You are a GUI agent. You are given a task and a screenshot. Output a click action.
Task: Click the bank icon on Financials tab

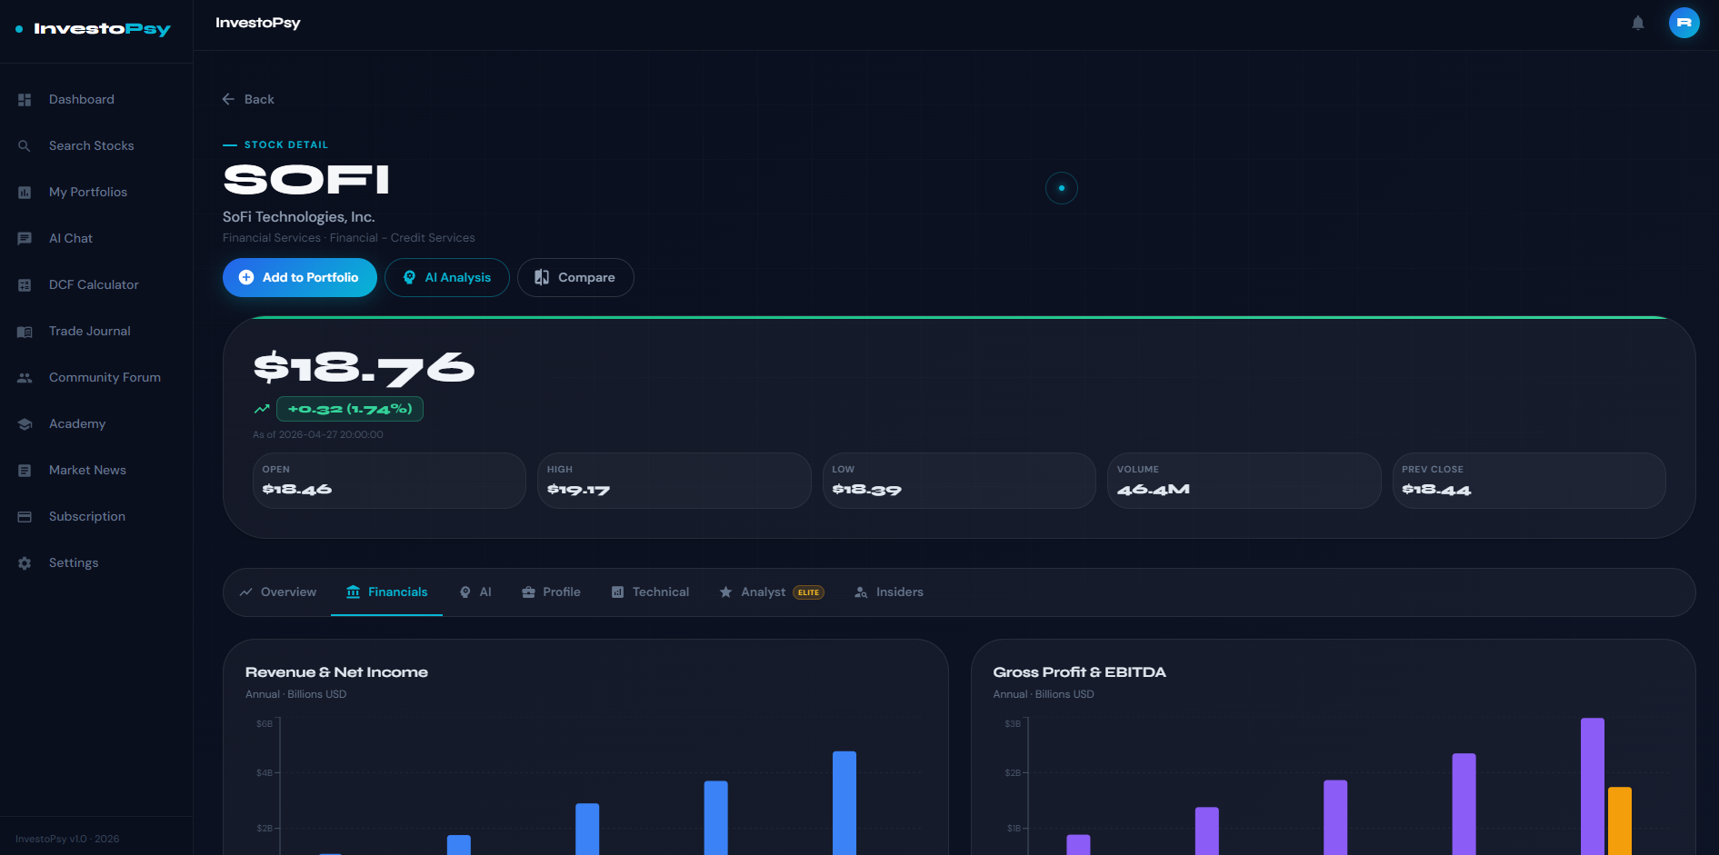[x=354, y=592]
